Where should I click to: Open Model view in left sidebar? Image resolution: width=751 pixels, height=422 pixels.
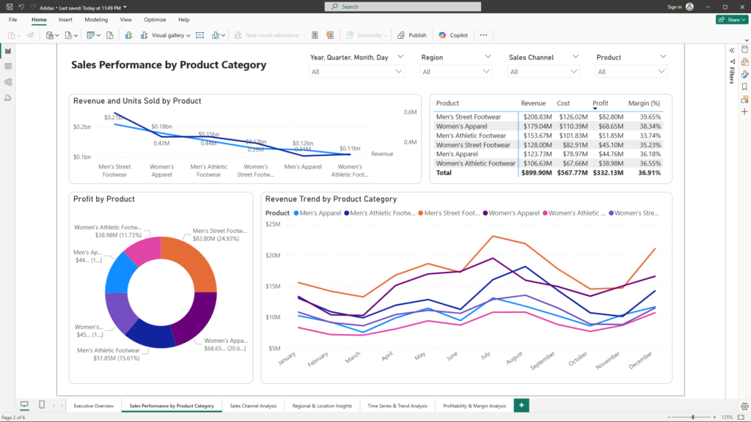[8, 82]
